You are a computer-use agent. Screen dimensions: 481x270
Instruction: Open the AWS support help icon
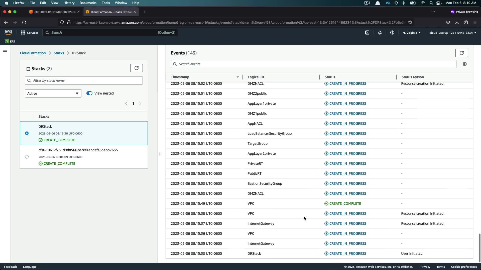(x=392, y=32)
